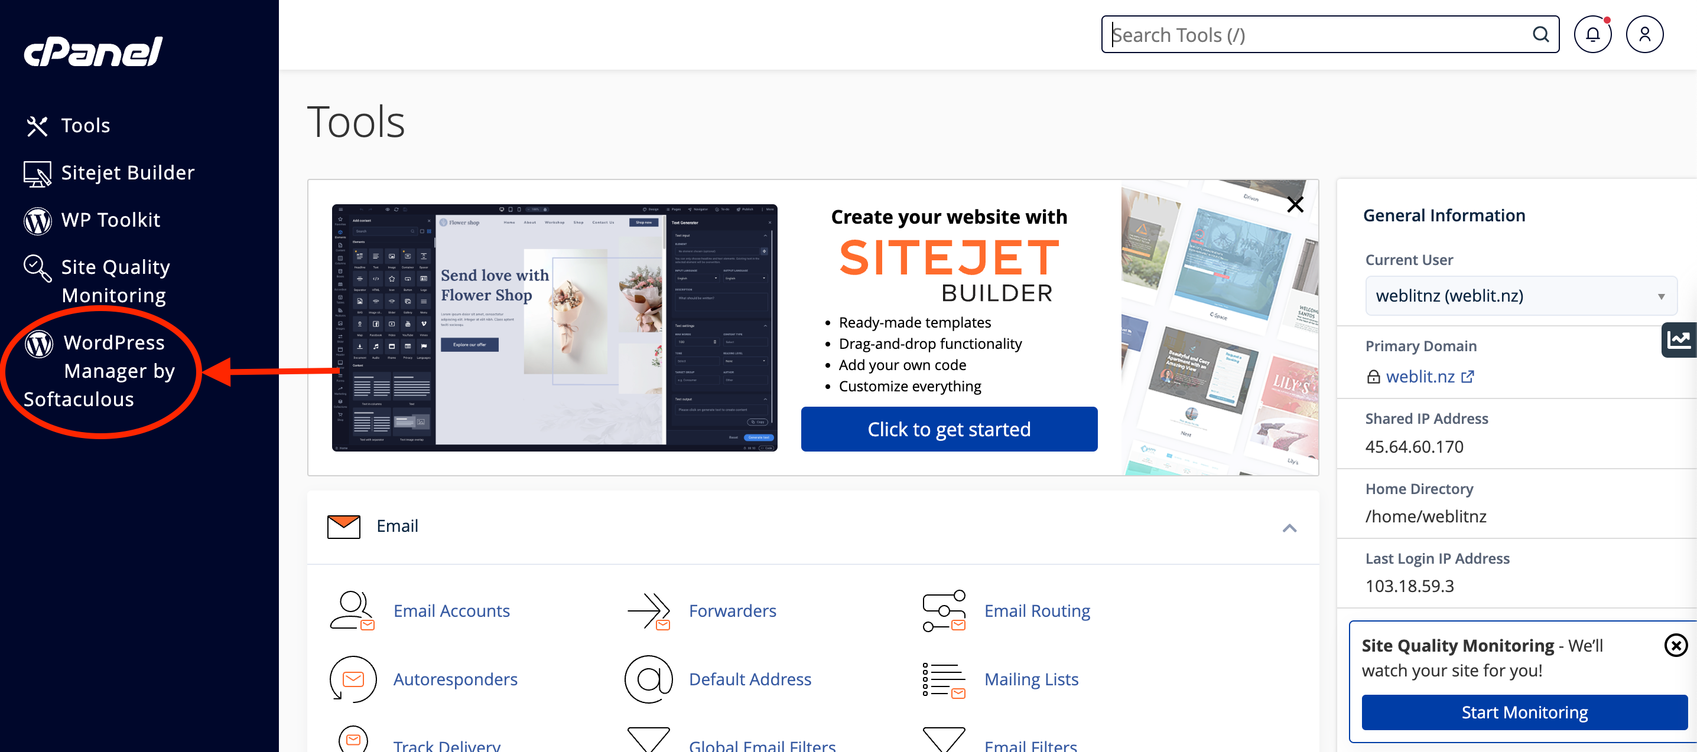Click the Sitejet template collage image
This screenshot has height=752, width=1697.
(x=1219, y=328)
